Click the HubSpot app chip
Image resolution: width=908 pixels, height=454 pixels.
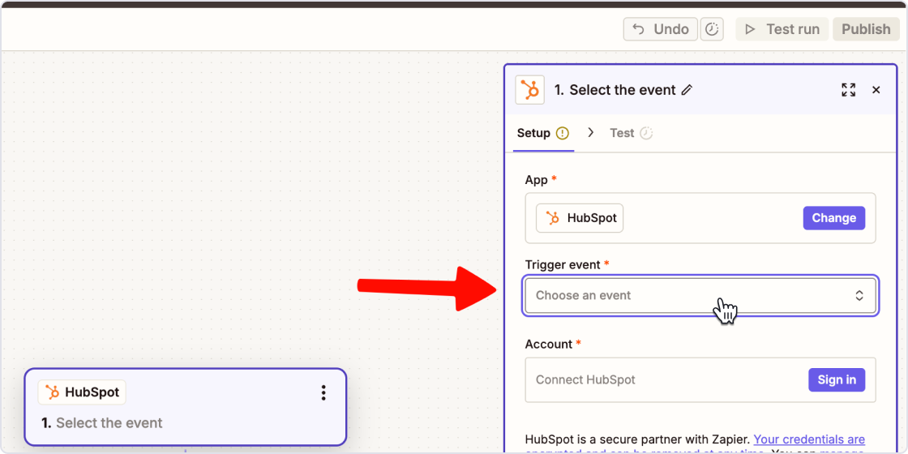(x=580, y=218)
